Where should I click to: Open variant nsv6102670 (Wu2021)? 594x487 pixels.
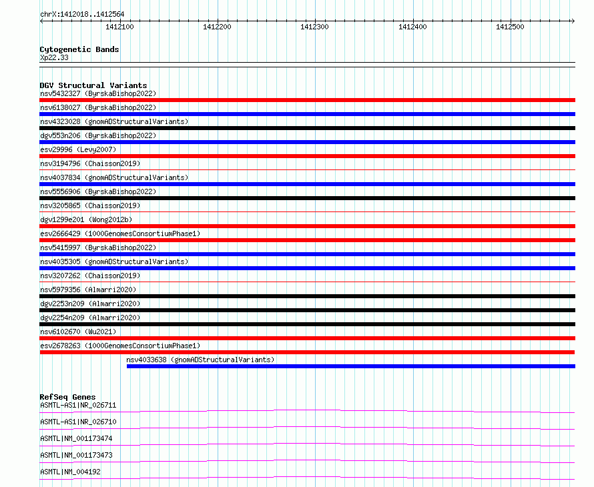pos(78,332)
